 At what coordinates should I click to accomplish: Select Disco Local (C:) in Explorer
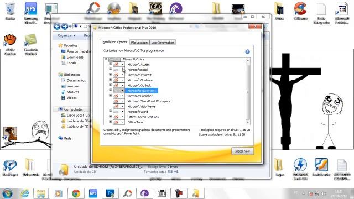(76, 116)
